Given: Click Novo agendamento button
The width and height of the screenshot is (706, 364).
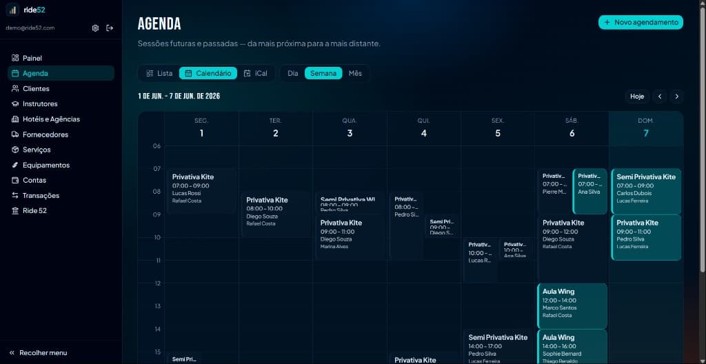Looking at the screenshot, I should (641, 22).
